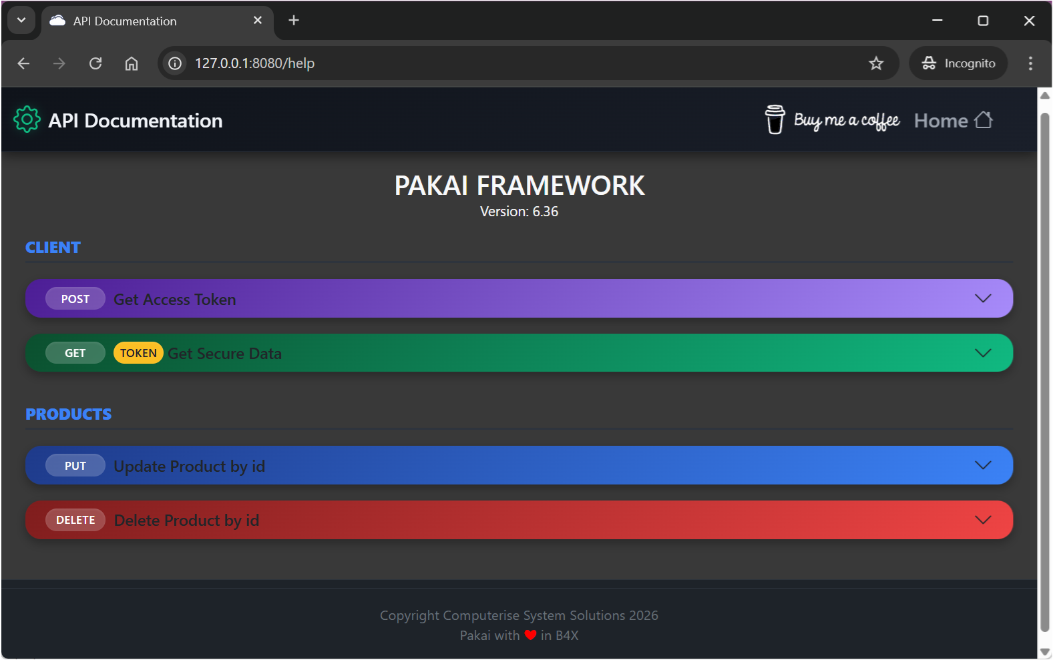
Task: Click the page scrollbar down arrow
Action: pos(1045,652)
